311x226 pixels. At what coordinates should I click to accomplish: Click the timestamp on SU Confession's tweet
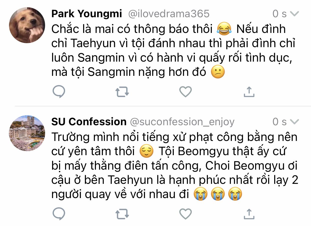(279, 122)
